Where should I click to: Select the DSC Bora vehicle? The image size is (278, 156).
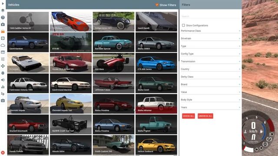113,63
